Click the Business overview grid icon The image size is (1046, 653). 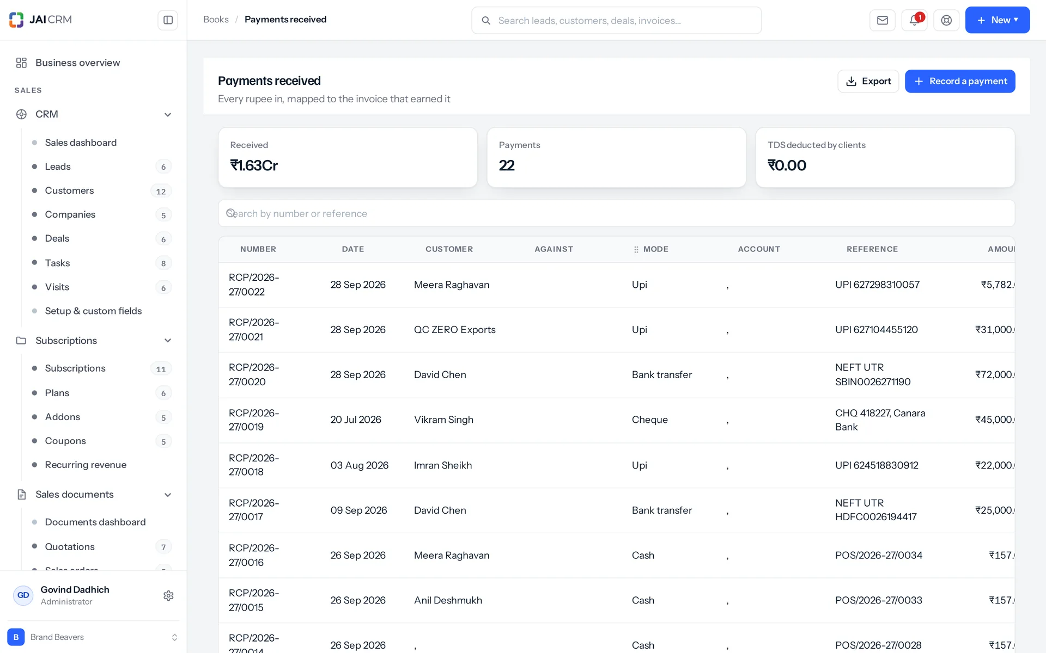pos(21,63)
